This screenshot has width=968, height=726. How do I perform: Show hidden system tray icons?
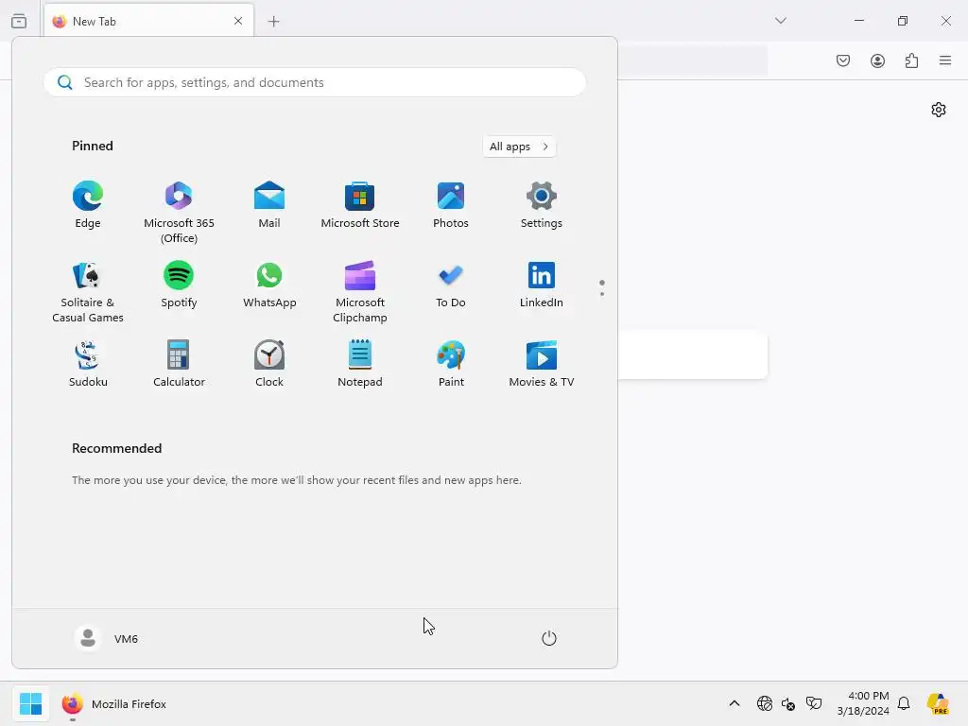pos(734,703)
